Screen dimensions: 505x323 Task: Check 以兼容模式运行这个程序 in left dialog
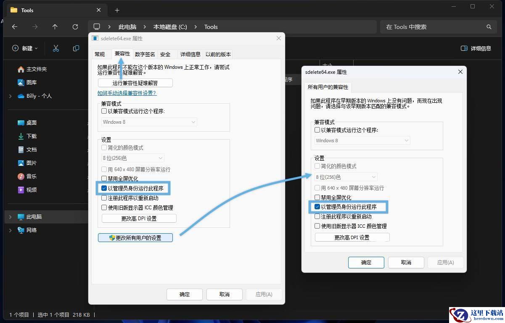tap(104, 111)
